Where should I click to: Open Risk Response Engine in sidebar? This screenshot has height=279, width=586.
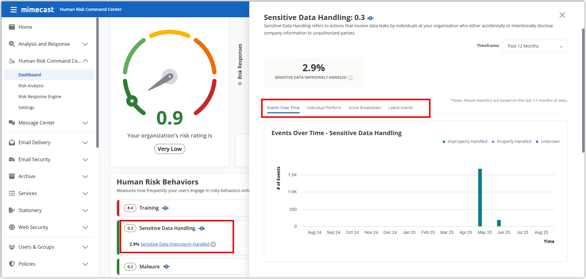click(x=40, y=97)
